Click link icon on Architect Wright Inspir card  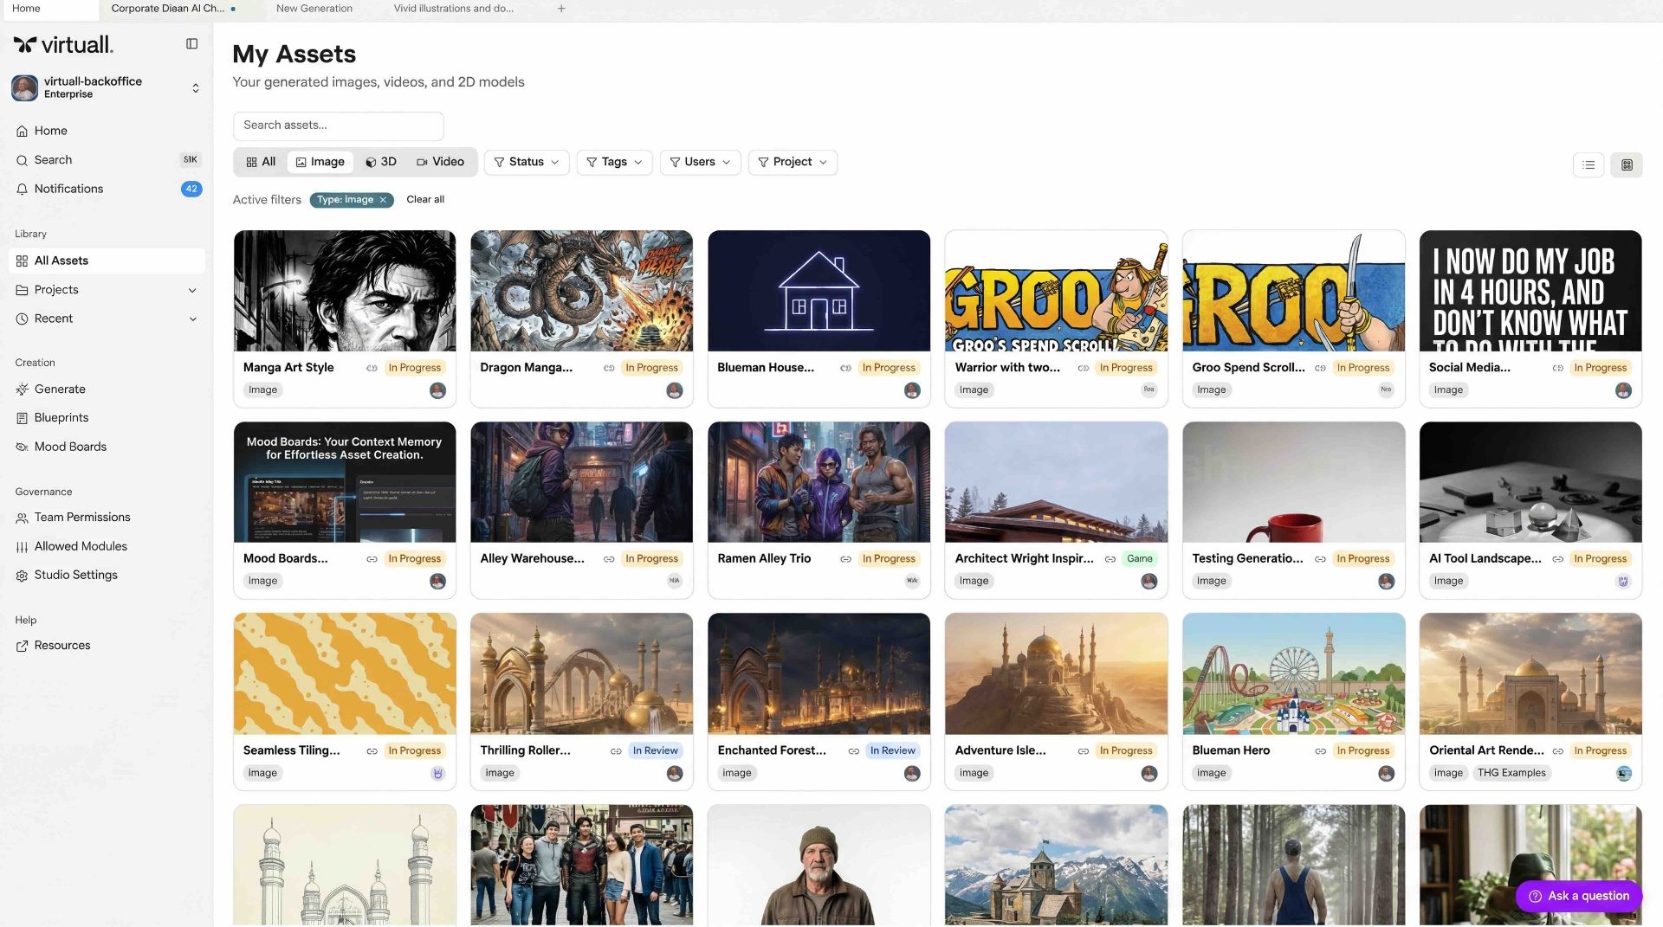(1110, 559)
